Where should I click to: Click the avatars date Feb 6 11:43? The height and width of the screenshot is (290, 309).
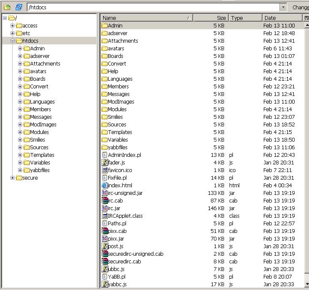tap(278, 49)
